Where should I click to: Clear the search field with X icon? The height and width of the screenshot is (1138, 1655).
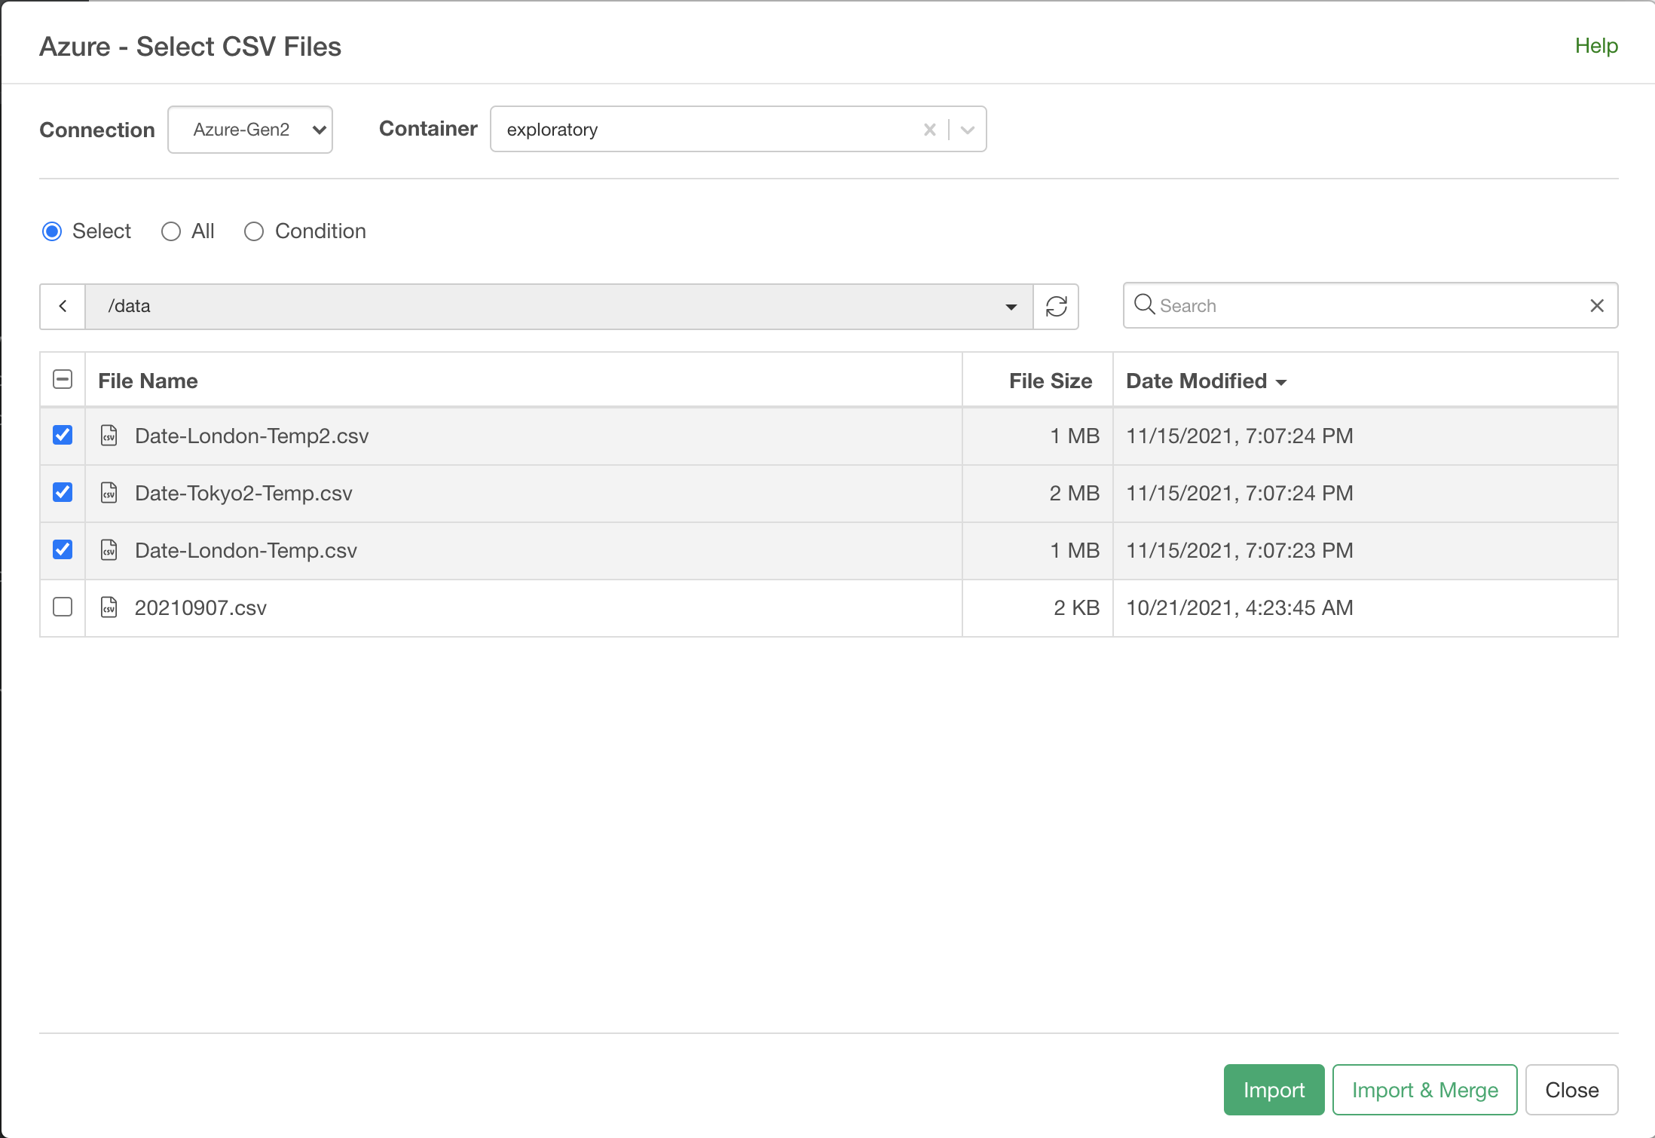pyautogui.click(x=1596, y=305)
